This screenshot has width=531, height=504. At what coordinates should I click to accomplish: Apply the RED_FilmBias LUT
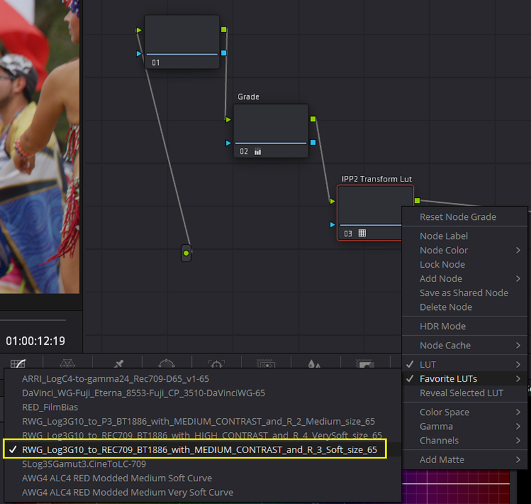tap(203, 407)
